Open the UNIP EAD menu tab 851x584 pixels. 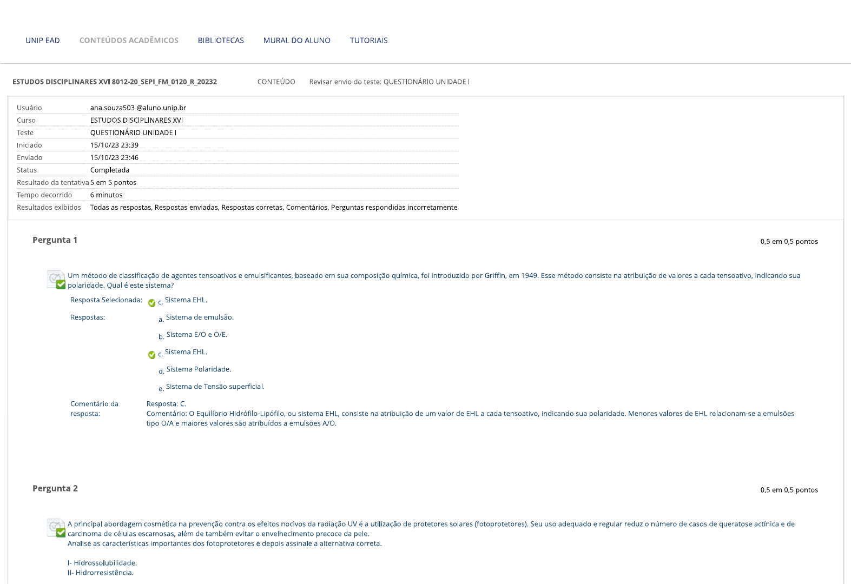point(43,41)
